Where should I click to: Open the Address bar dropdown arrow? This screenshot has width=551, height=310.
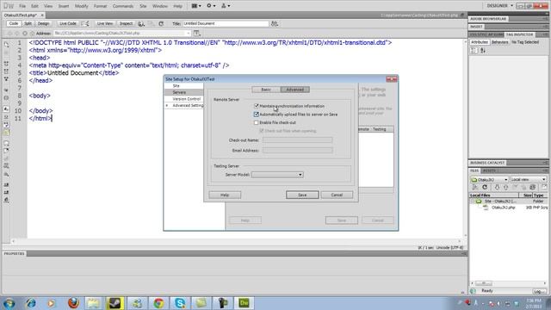tap(189, 34)
